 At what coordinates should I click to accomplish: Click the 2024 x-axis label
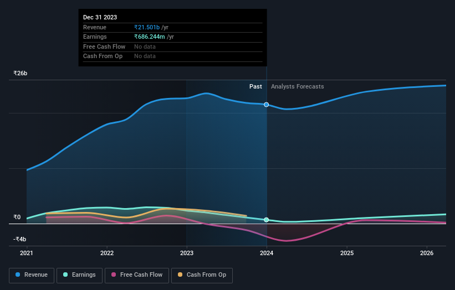[x=267, y=253]
